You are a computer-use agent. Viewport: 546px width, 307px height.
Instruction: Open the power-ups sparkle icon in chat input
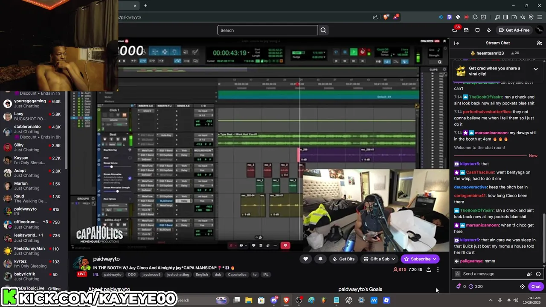click(529, 274)
